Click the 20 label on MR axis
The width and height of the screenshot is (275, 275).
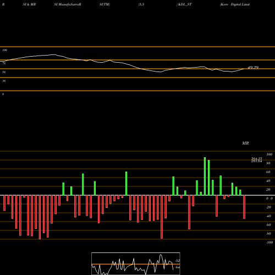coord(268,190)
